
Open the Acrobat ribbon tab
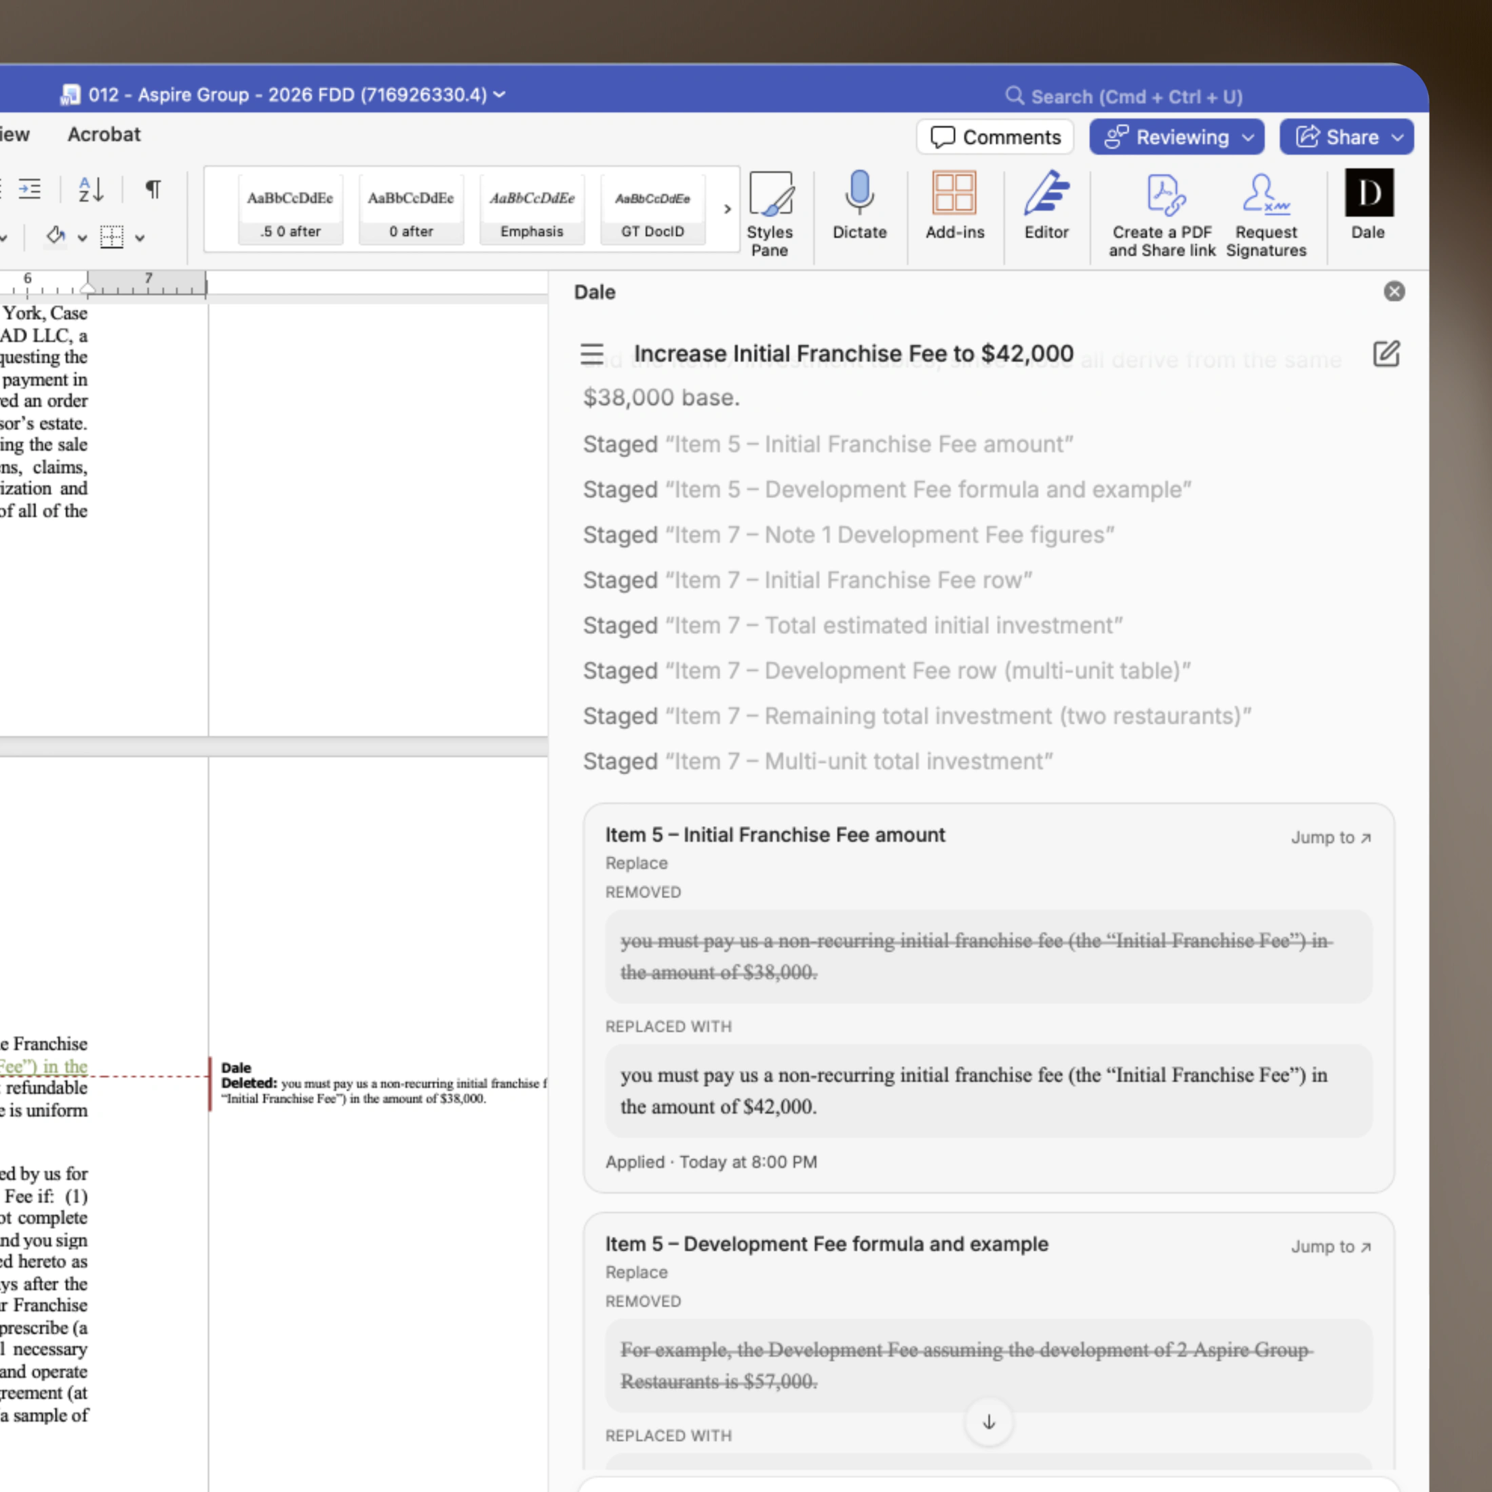pos(104,134)
